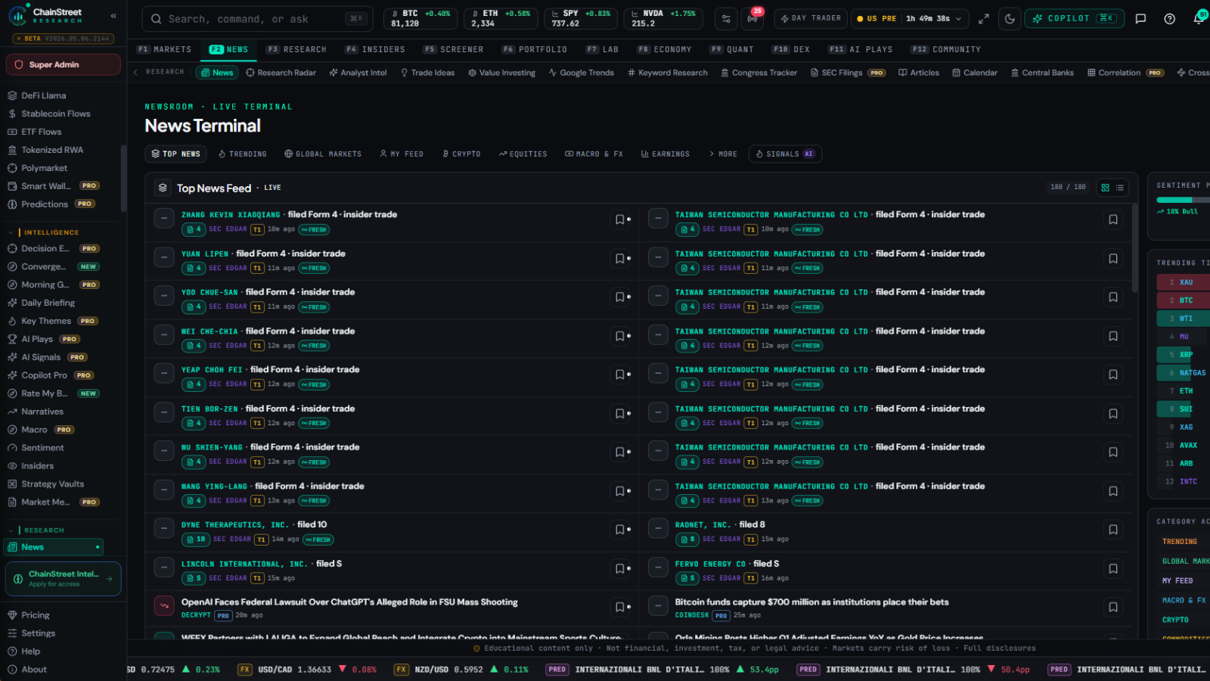Image resolution: width=1210 pixels, height=681 pixels.
Task: Expand the US PRE market session dropdown
Action: 909,19
